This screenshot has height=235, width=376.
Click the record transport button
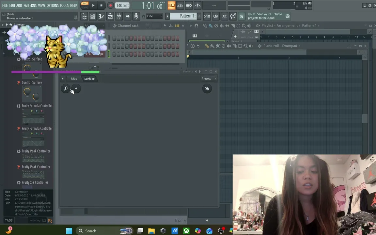point(110,5)
